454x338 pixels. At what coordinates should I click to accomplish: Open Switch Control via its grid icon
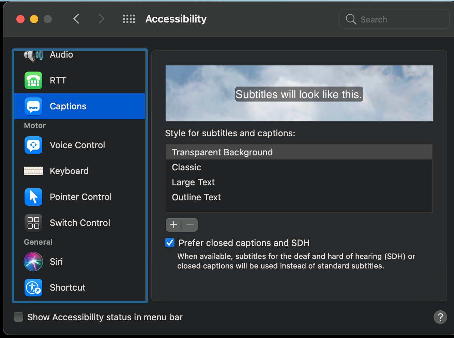[33, 223]
